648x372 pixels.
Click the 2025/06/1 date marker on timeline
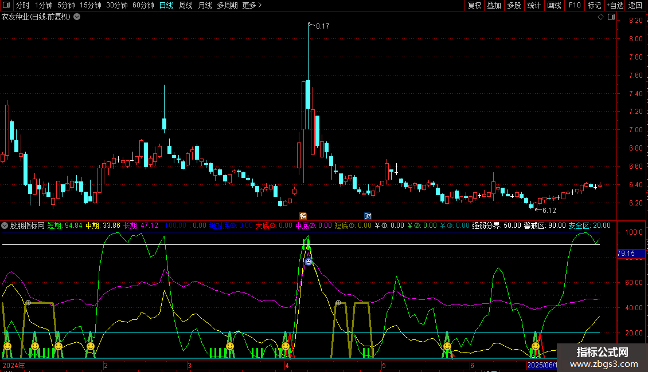point(542,365)
